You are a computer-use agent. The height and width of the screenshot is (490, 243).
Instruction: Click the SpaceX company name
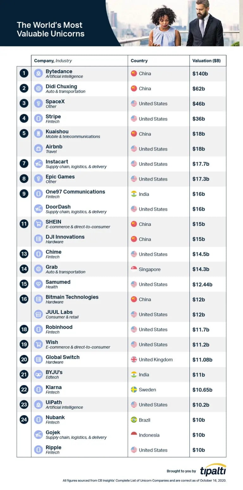tap(55, 102)
